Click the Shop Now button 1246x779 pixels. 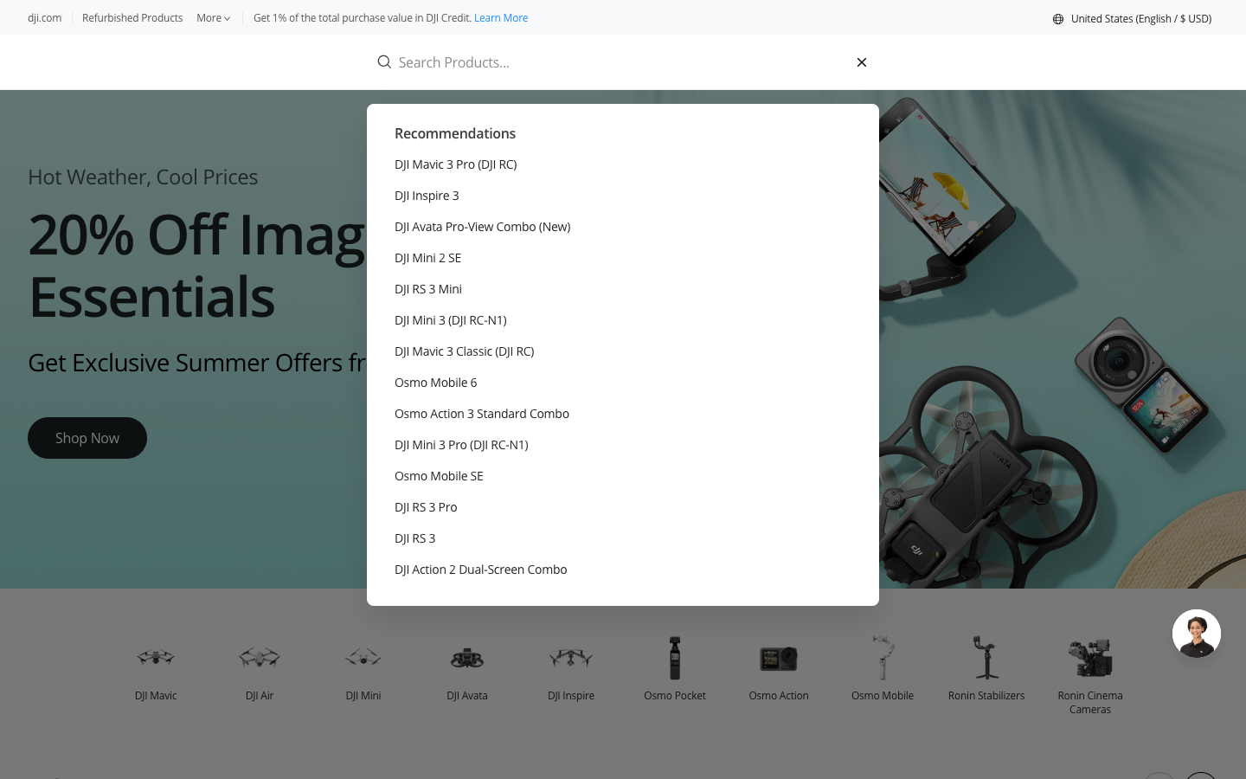(x=87, y=438)
